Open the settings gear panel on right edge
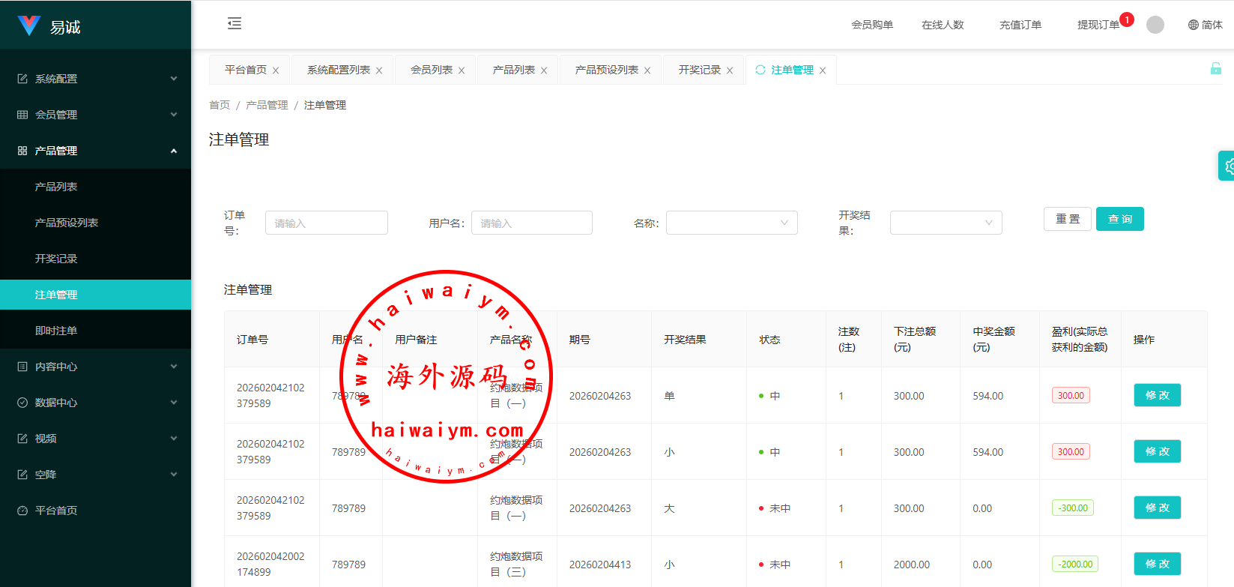Viewport: 1234px width, 587px height. tap(1227, 166)
